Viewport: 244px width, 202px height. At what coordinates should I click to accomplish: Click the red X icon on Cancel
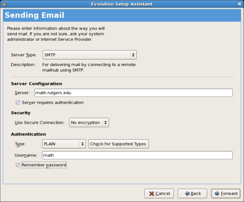point(151,194)
